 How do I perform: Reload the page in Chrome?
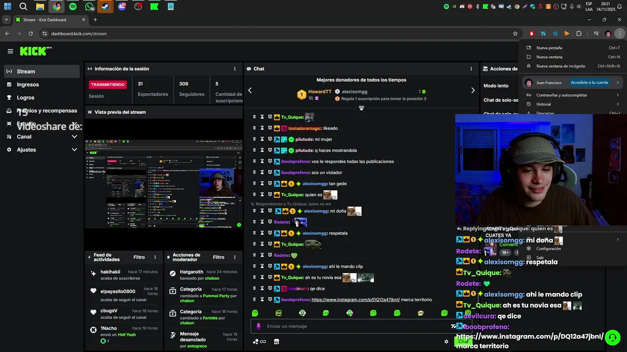pos(30,34)
